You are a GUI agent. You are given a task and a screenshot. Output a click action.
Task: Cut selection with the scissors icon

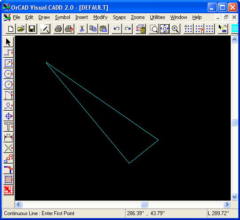pyautogui.click(x=82, y=29)
